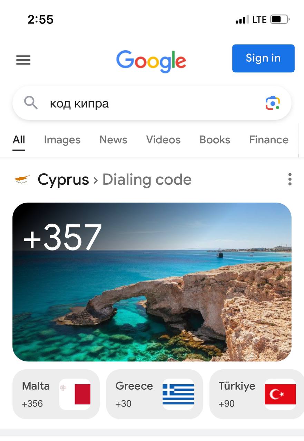The width and height of the screenshot is (304, 441).
Task: Tap the Malta flag icon
Action: tap(75, 394)
